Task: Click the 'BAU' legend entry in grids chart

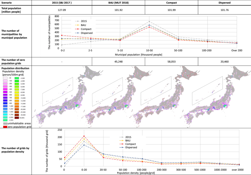Action: pyautogui.click(x=125, y=141)
